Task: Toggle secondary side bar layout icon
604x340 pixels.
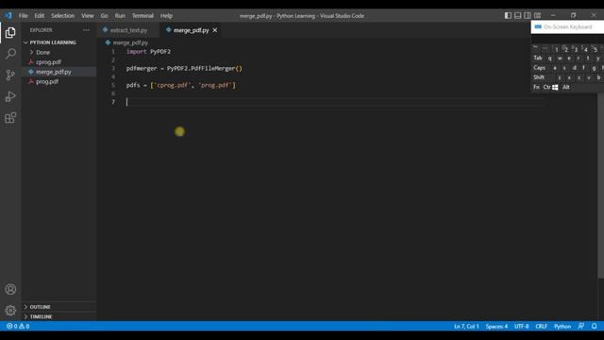Action: (x=528, y=15)
